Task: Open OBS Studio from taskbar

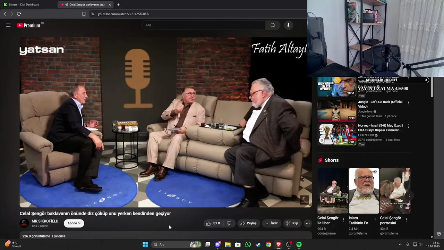Action: pos(289,244)
